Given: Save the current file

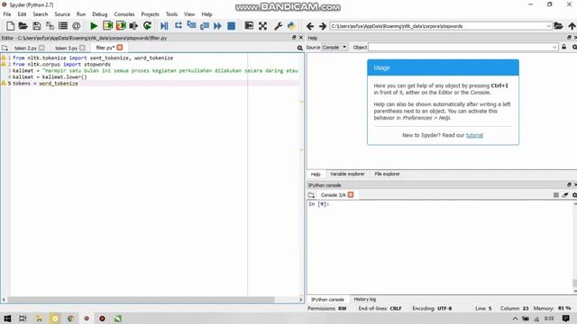Looking at the screenshot, I should tap(36, 26).
